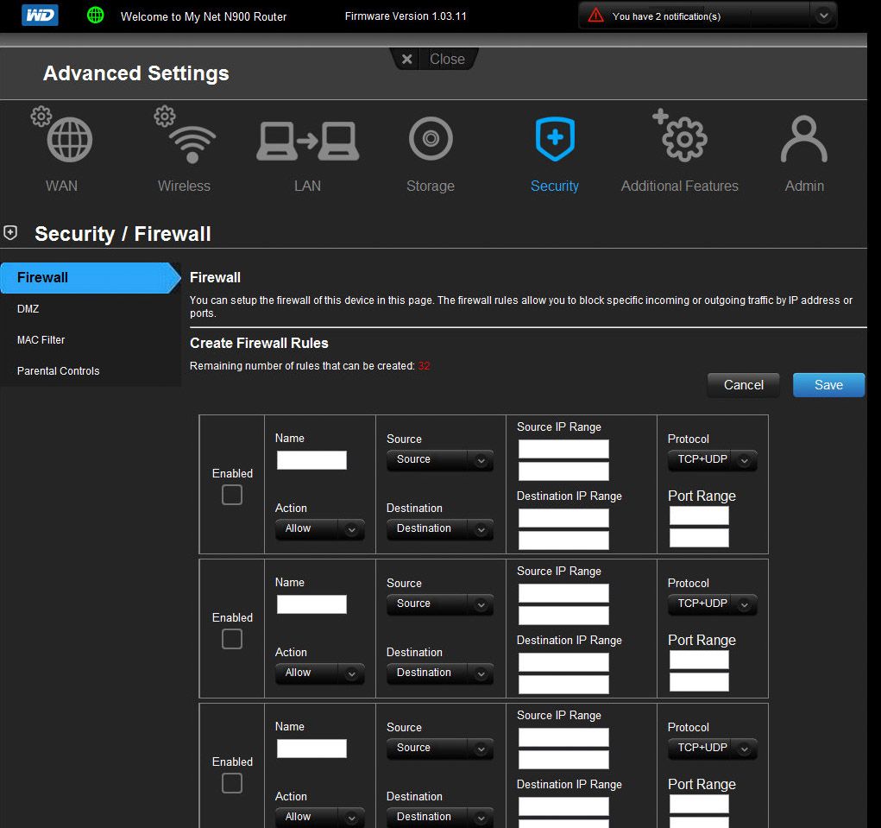Viewport: 881px width, 828px height.
Task: Open the Parental Controls menu item
Action: tap(58, 370)
